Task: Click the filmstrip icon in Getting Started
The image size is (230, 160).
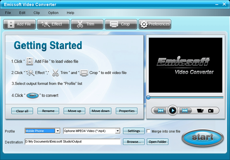Action: (30, 61)
